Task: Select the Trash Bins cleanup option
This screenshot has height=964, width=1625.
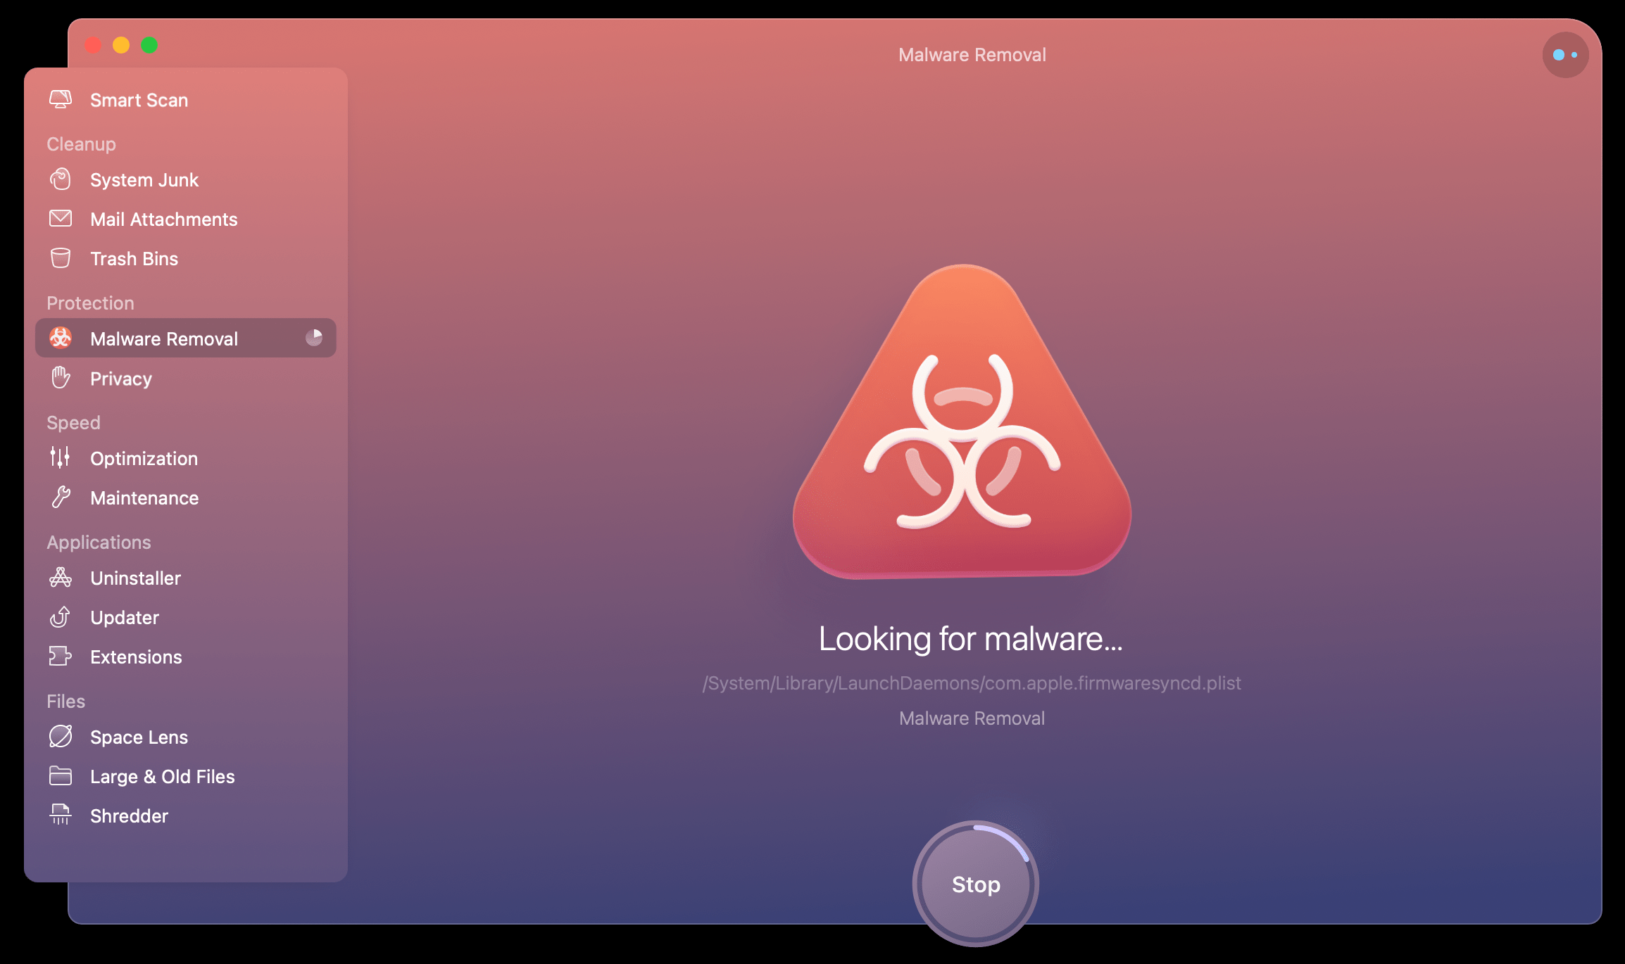Action: [134, 258]
